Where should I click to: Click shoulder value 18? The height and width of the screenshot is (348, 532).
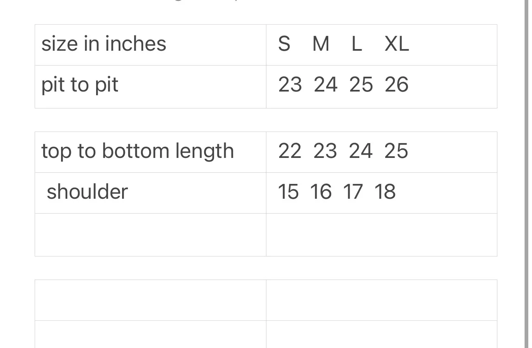point(385,192)
